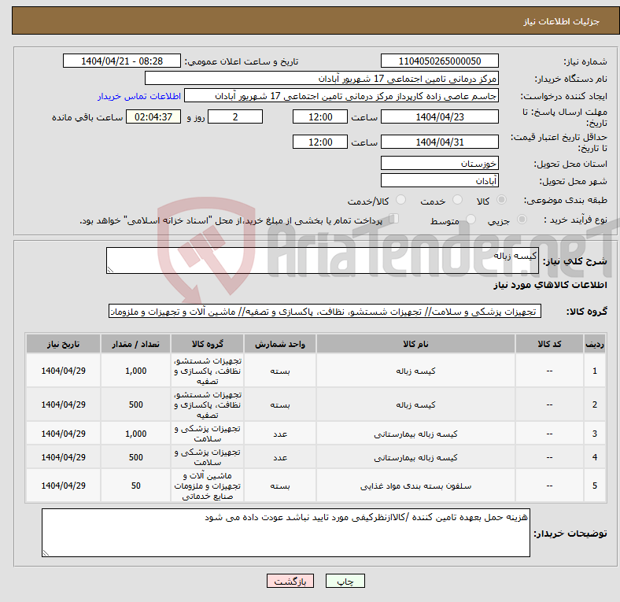Click the ماشین آلات group cell in row 5

click(207, 486)
